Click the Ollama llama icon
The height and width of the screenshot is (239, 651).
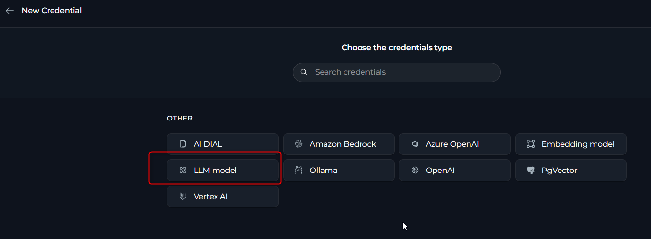coord(299,171)
